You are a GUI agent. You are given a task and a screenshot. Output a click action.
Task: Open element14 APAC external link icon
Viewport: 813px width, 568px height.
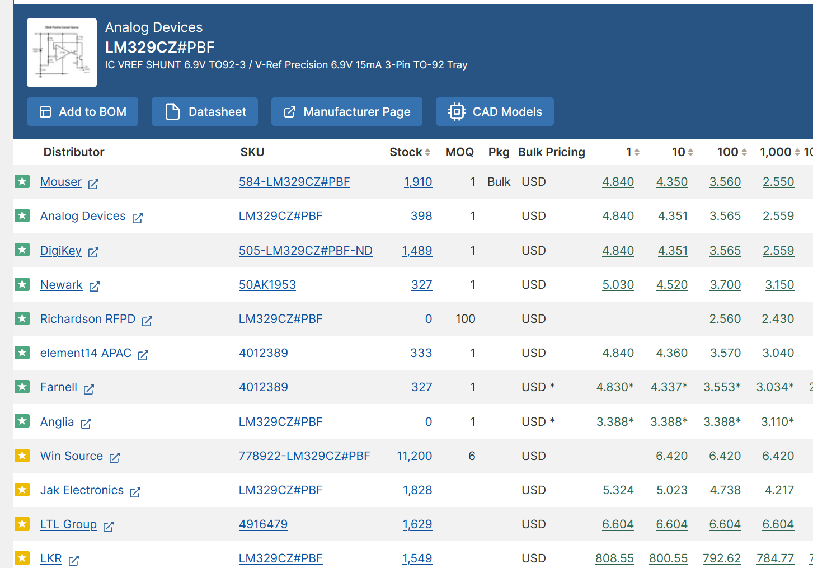[143, 355]
